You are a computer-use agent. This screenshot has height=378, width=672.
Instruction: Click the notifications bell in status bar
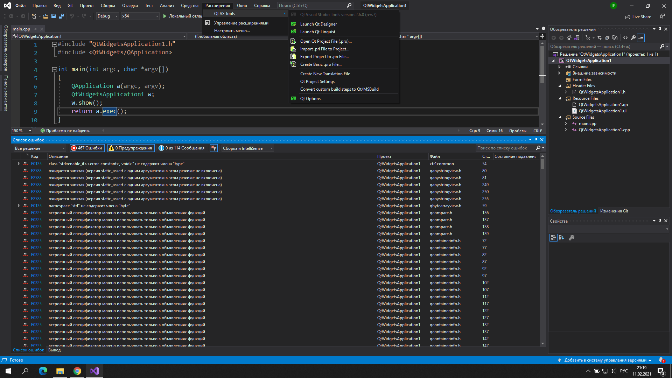661,360
